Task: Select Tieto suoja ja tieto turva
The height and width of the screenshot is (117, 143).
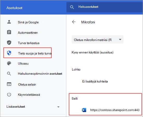Action: coord(28,53)
